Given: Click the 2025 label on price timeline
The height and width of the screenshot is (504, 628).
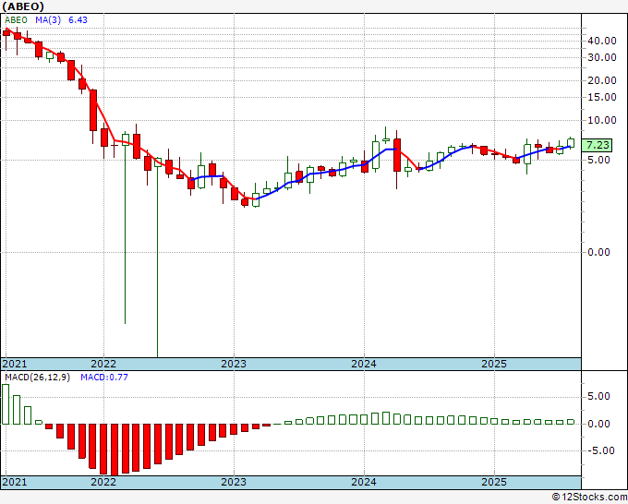Looking at the screenshot, I should [x=494, y=364].
